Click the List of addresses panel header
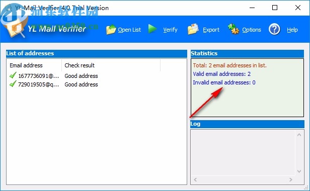The width and height of the screenshot is (310, 191). pos(97,53)
